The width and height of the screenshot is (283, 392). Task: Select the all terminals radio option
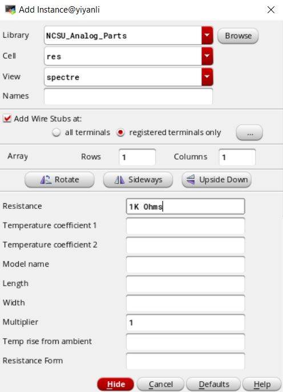click(x=56, y=132)
